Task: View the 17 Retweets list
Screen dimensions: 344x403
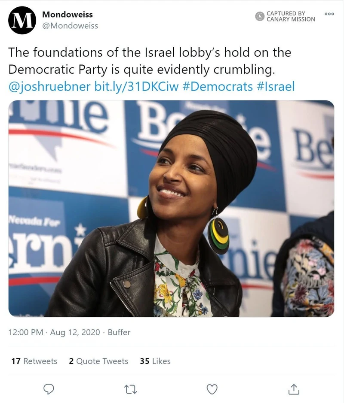Action: click(x=34, y=361)
